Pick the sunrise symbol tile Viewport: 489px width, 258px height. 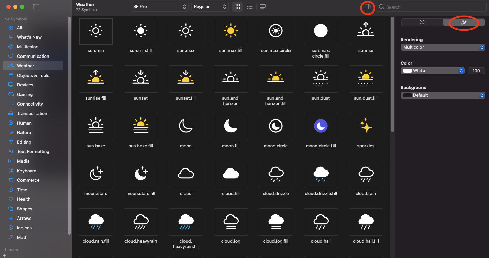[x=366, y=31]
